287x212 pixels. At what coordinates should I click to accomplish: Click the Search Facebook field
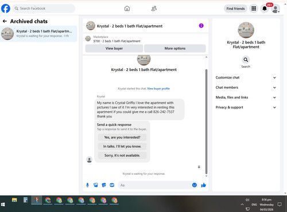[x=44, y=9]
